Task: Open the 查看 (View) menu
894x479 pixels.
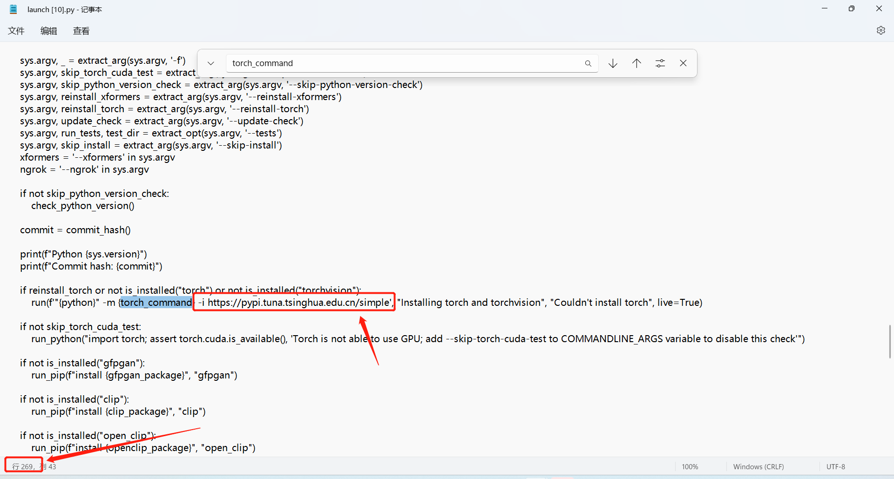Action: (81, 31)
